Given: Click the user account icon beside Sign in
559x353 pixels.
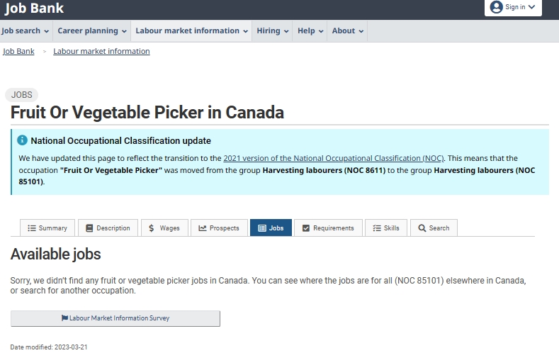Looking at the screenshot, I should coord(496,7).
